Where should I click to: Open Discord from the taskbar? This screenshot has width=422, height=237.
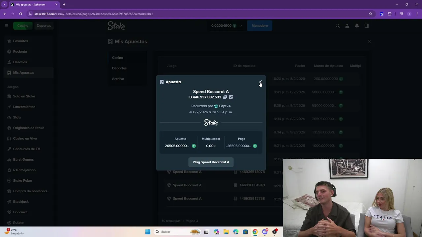coord(265,232)
